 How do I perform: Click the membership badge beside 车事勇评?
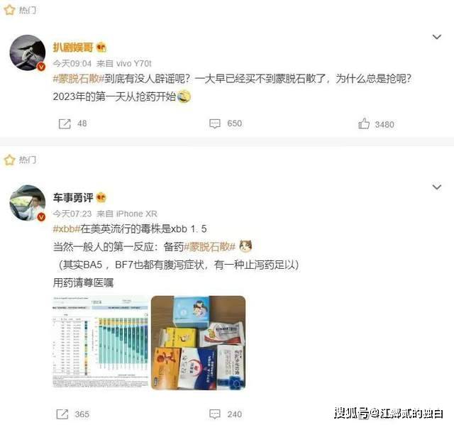[101, 197]
